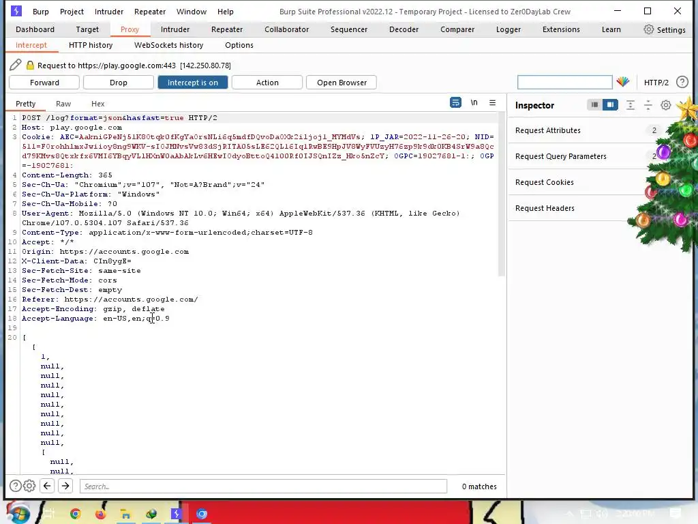Open the search help icon at the bottom left
This screenshot has width=698, height=524.
(x=15, y=486)
